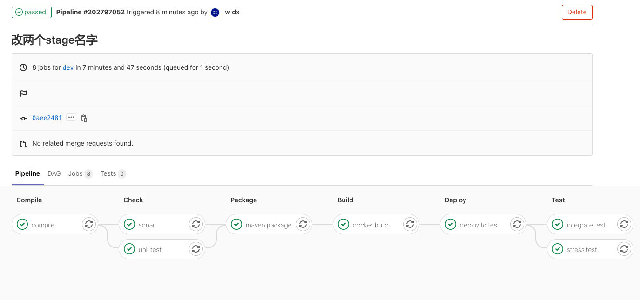Retry the uni-test job
This screenshot has height=300, width=640.
coord(196,249)
